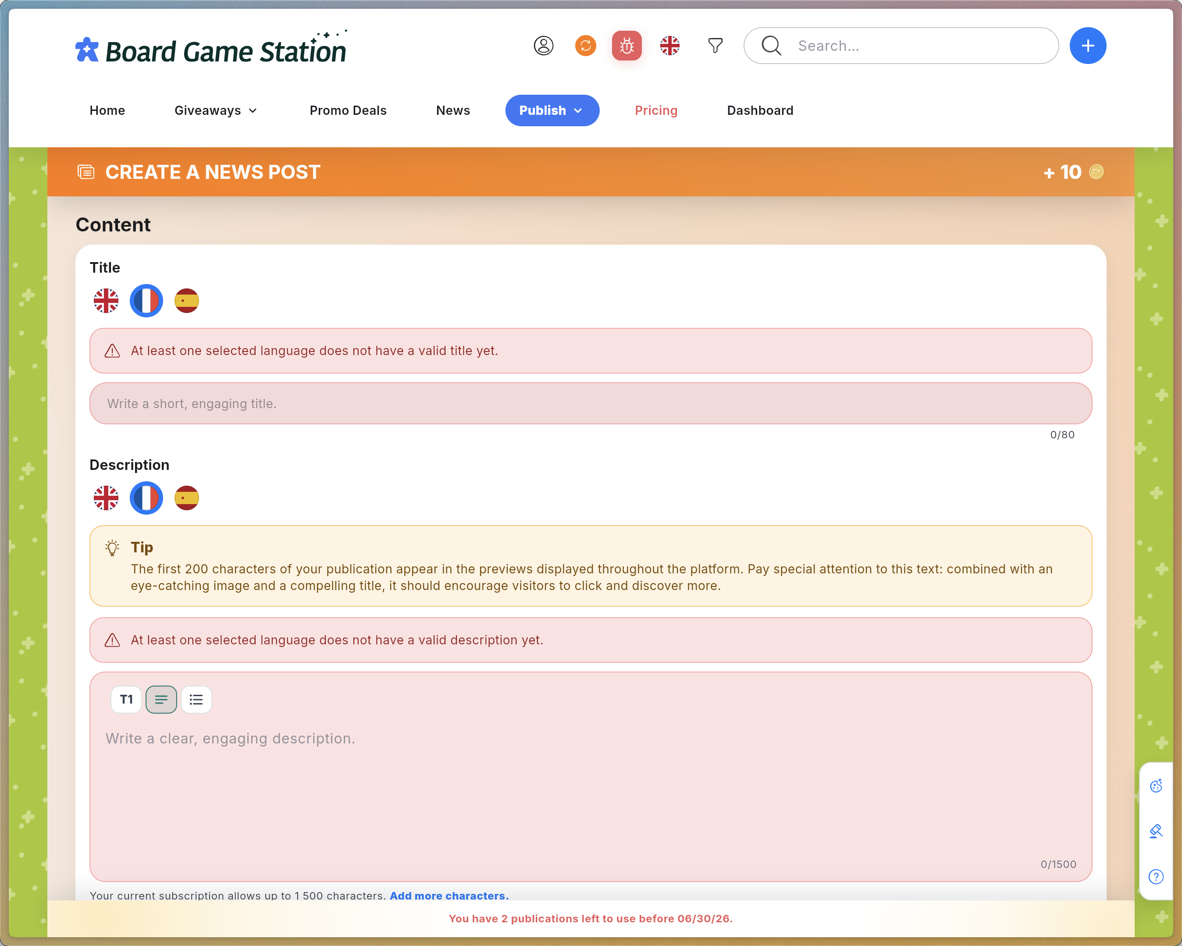Screen dimensions: 1182x946
Task: Open the help question mark icon
Action: (1156, 877)
